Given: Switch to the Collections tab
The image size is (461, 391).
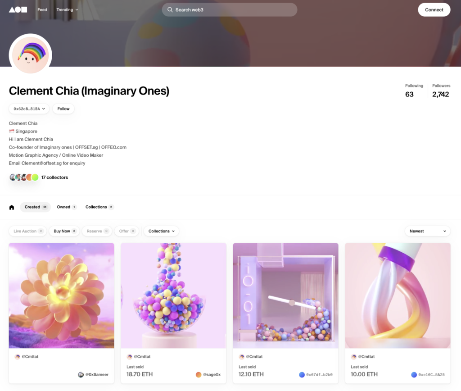Looking at the screenshot, I should pyautogui.click(x=99, y=207).
